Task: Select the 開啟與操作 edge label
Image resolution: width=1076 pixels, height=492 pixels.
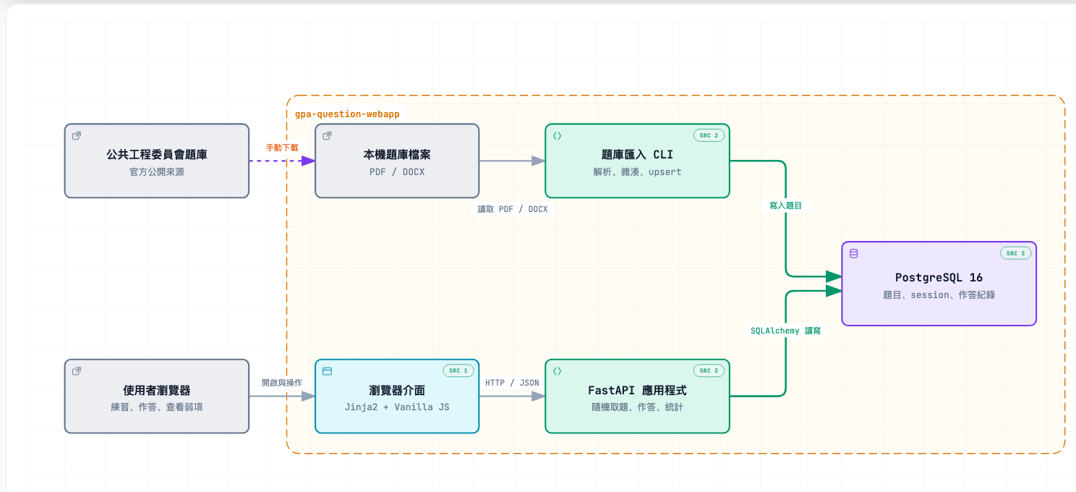Action: (x=282, y=383)
